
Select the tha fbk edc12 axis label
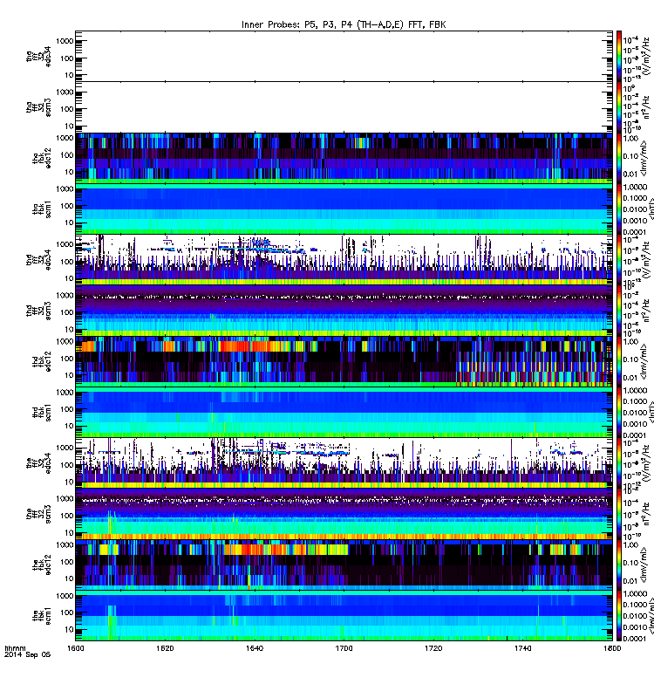[x=42, y=158]
